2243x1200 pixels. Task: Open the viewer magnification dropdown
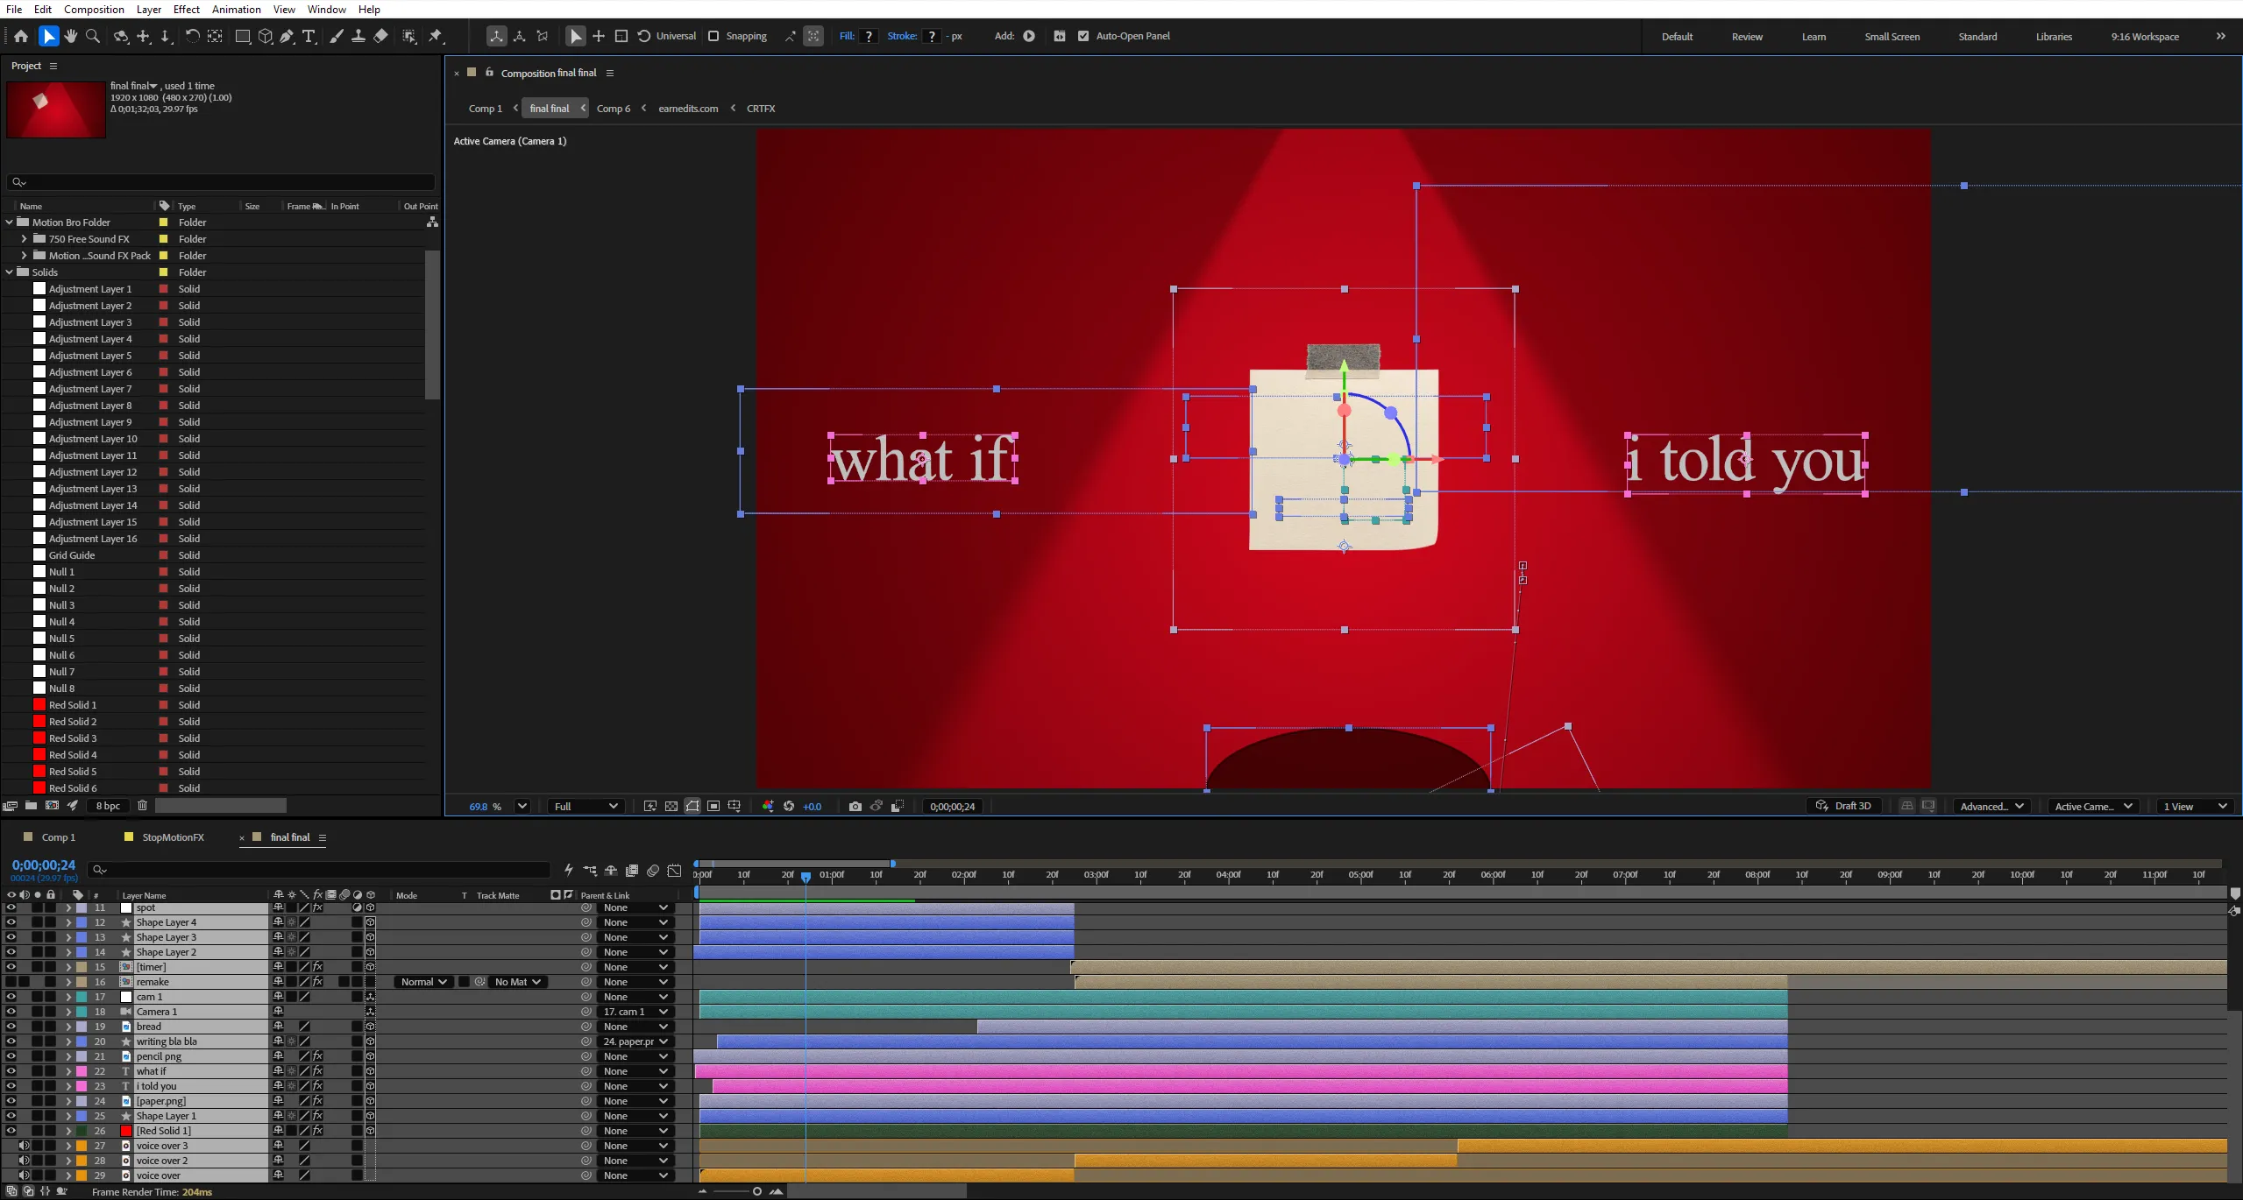click(x=522, y=807)
